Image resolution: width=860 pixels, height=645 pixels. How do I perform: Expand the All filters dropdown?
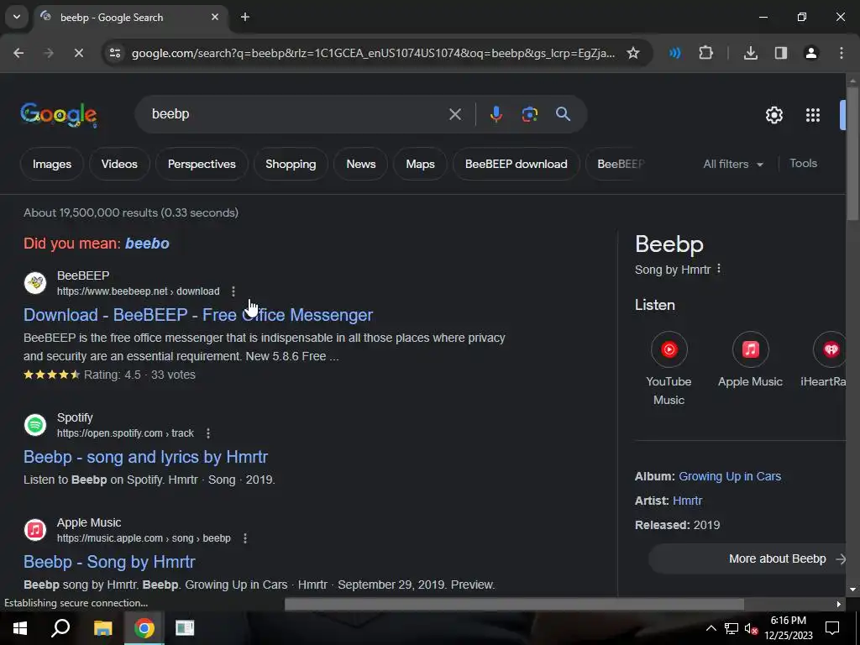pyautogui.click(x=732, y=164)
